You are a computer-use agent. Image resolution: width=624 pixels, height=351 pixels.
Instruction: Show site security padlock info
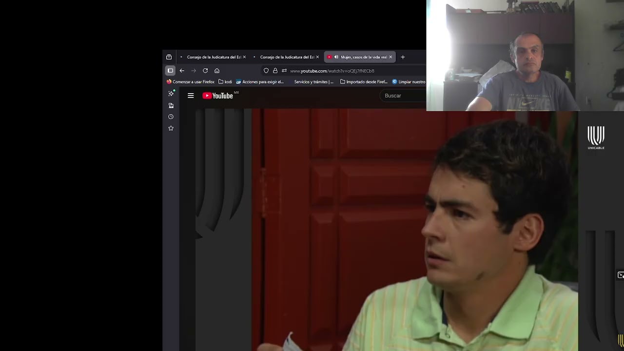[275, 71]
